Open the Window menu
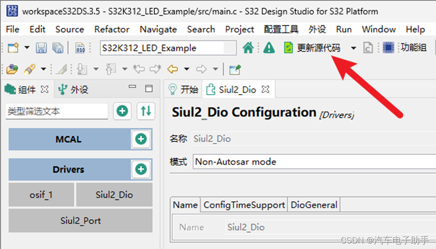 coord(379,29)
